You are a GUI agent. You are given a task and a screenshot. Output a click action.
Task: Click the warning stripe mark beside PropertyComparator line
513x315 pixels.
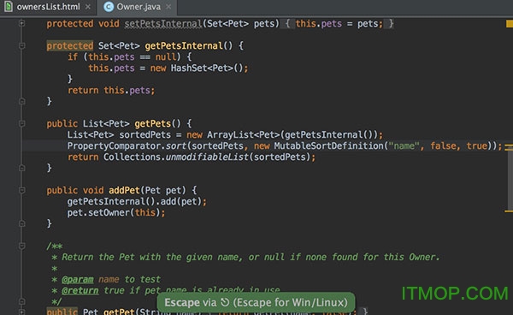[509, 147]
